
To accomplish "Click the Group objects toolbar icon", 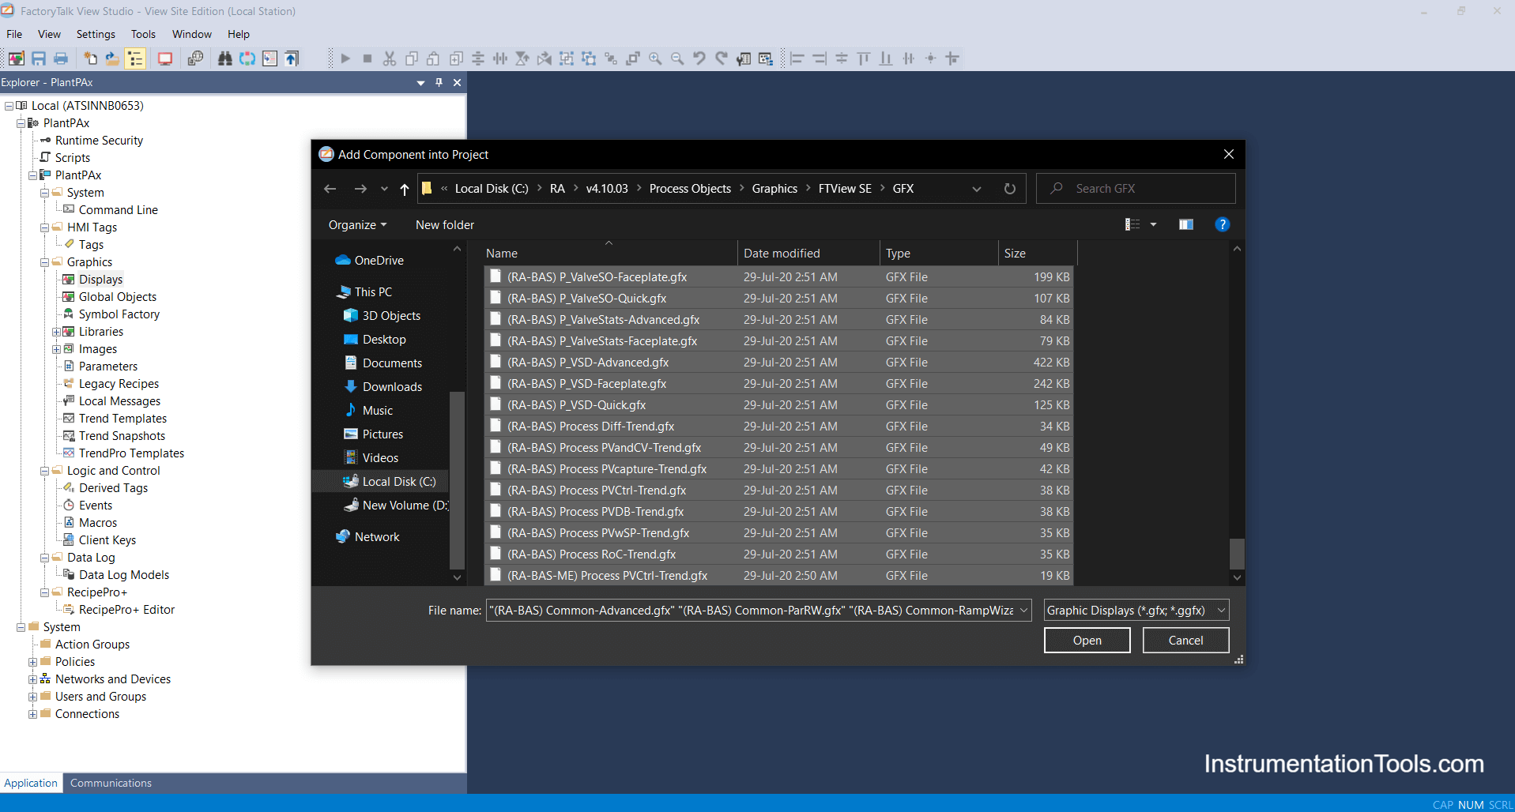I will [x=567, y=58].
